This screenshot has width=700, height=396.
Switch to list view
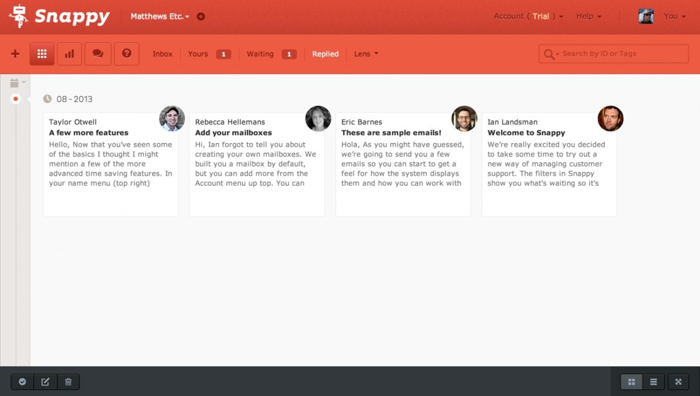point(653,382)
